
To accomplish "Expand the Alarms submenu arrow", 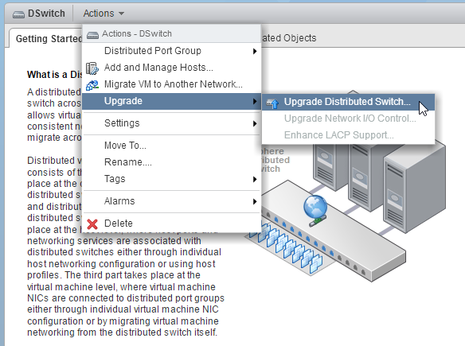I will pos(255,201).
